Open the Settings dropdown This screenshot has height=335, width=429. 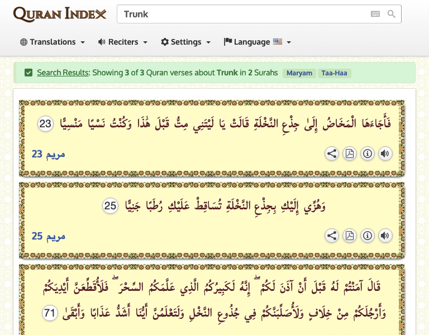(185, 42)
